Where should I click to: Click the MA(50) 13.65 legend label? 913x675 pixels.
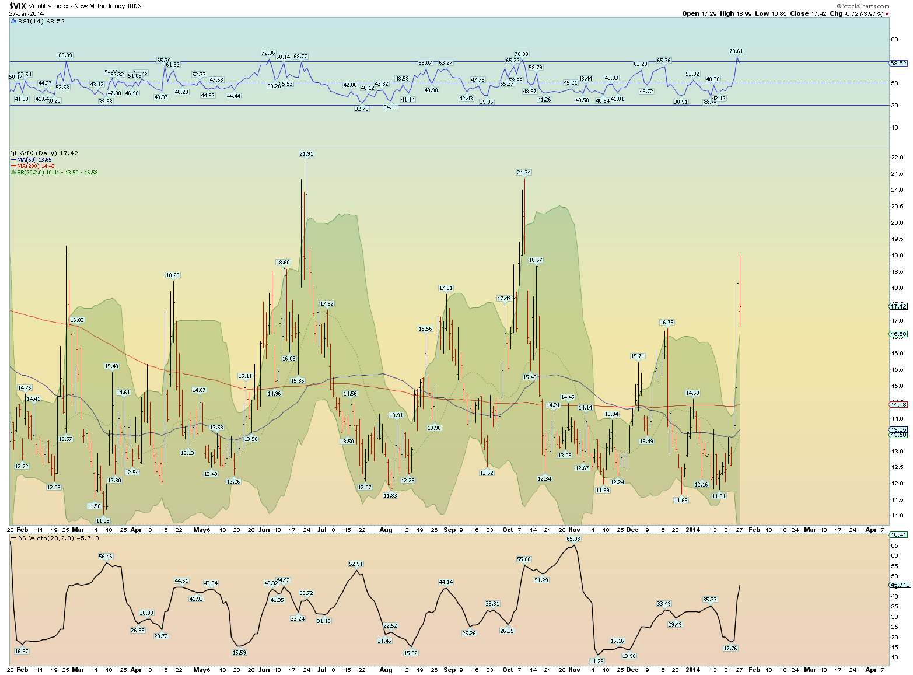click(34, 159)
